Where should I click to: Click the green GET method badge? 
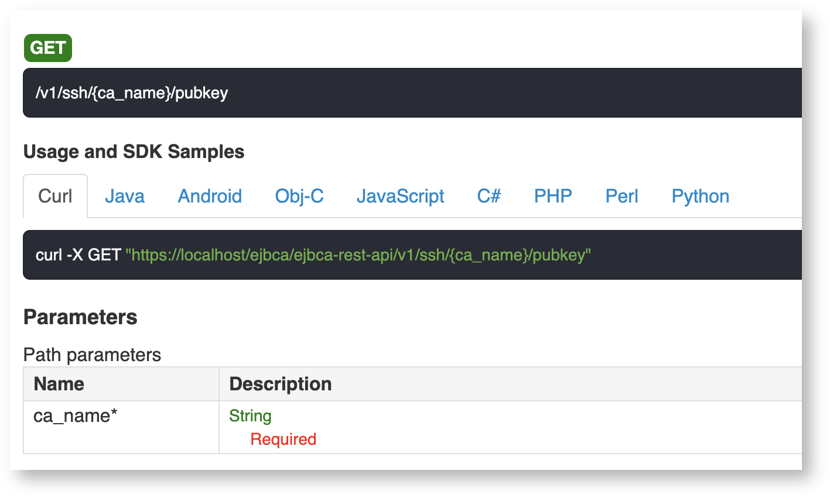tap(47, 48)
